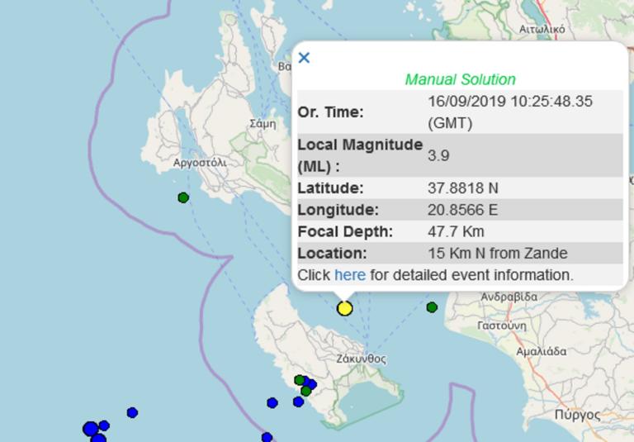The image size is (634, 442).
Task: Select the yellow earthquake marker under the popup
Action: (x=344, y=308)
